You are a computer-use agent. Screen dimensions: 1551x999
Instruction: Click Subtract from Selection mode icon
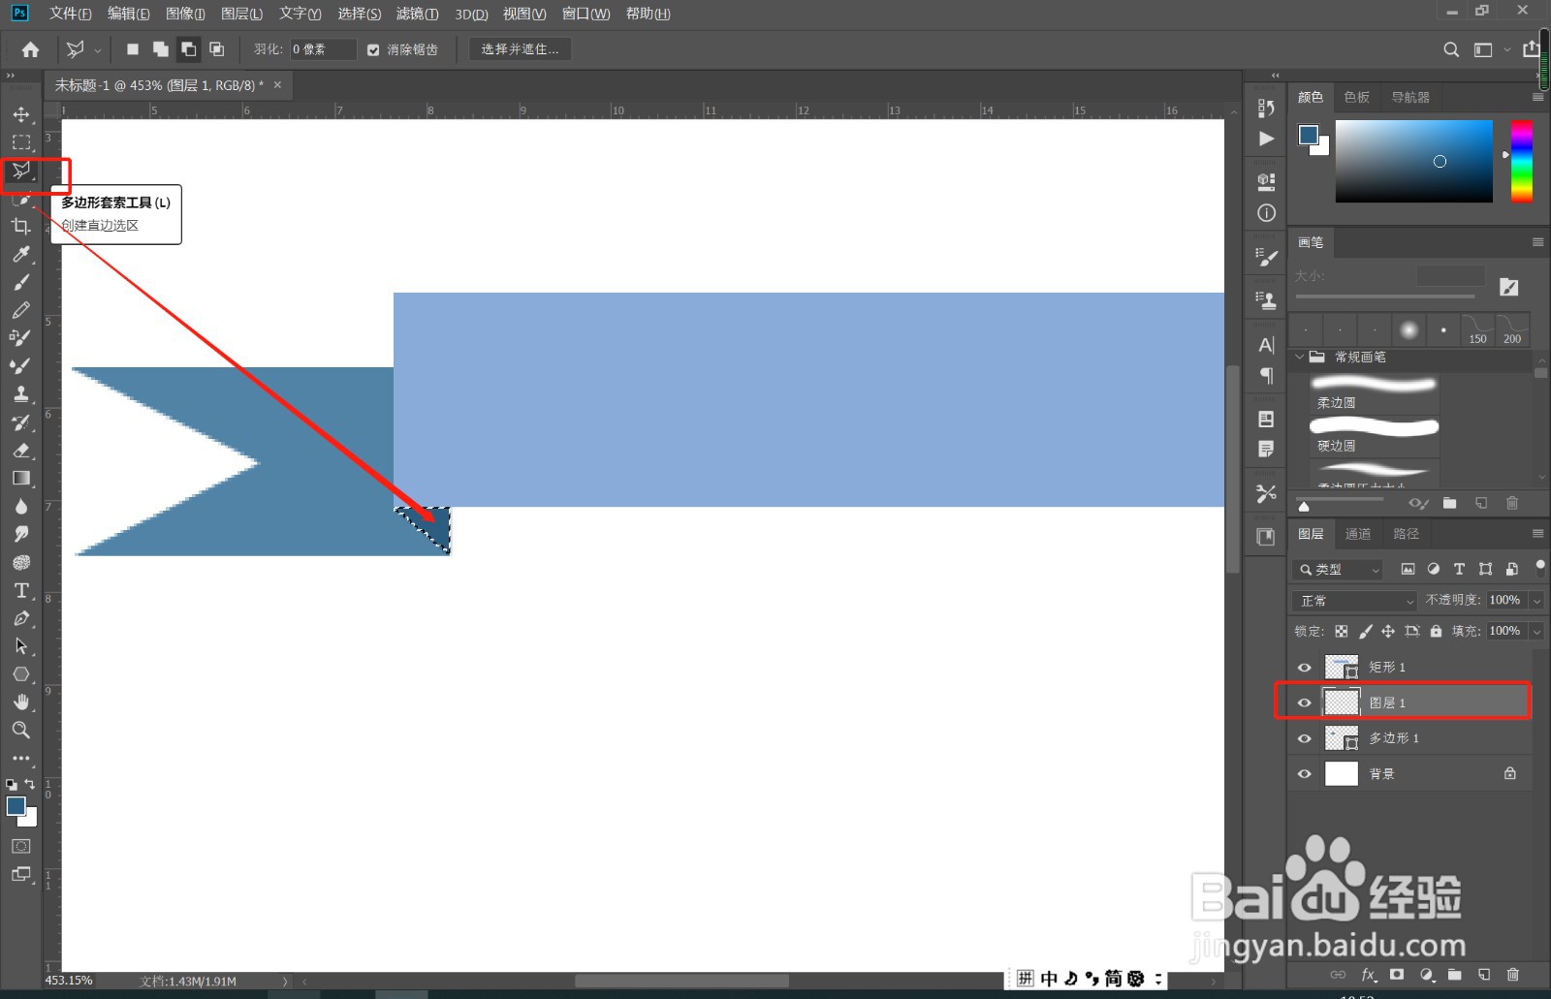[x=189, y=49]
